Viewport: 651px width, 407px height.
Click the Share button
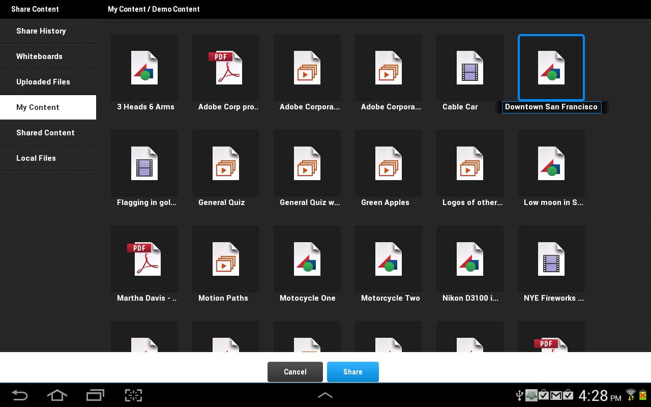tap(352, 372)
